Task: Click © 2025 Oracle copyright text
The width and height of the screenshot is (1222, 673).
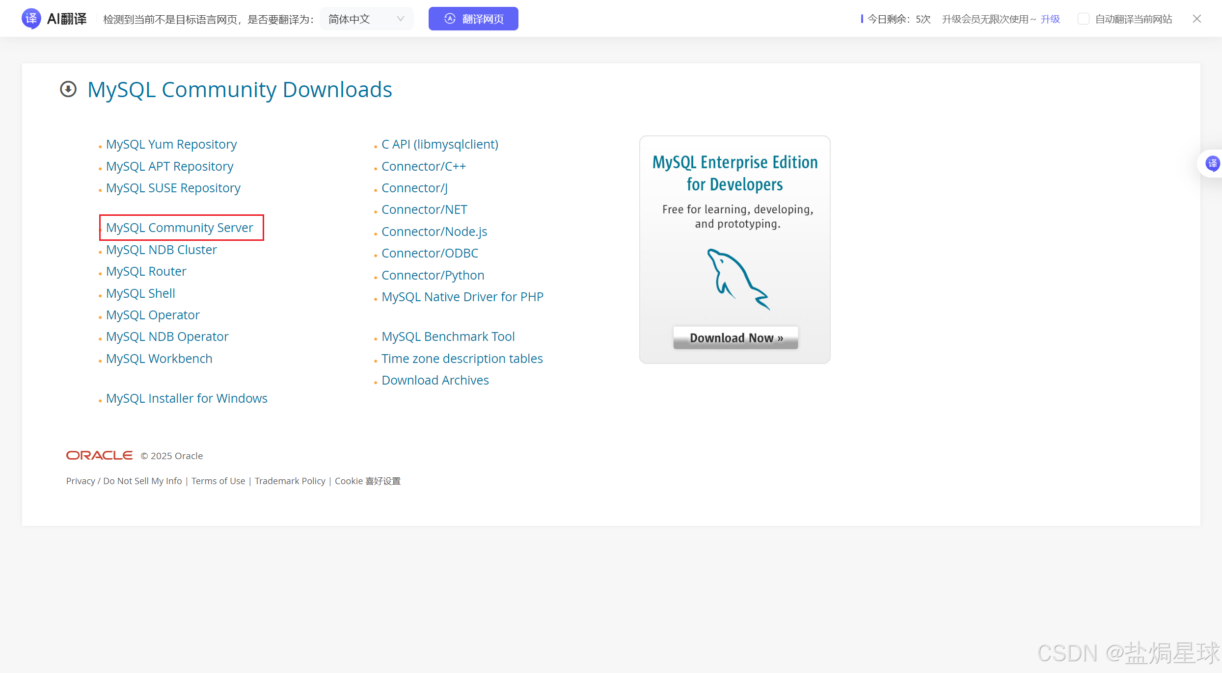Action: 172,456
